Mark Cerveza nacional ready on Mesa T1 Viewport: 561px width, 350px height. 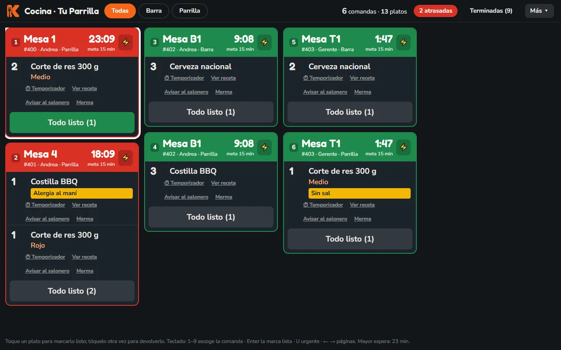coord(350,66)
